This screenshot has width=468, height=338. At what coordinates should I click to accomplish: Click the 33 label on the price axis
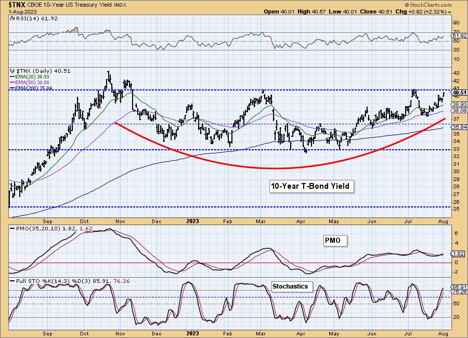pos(457,149)
